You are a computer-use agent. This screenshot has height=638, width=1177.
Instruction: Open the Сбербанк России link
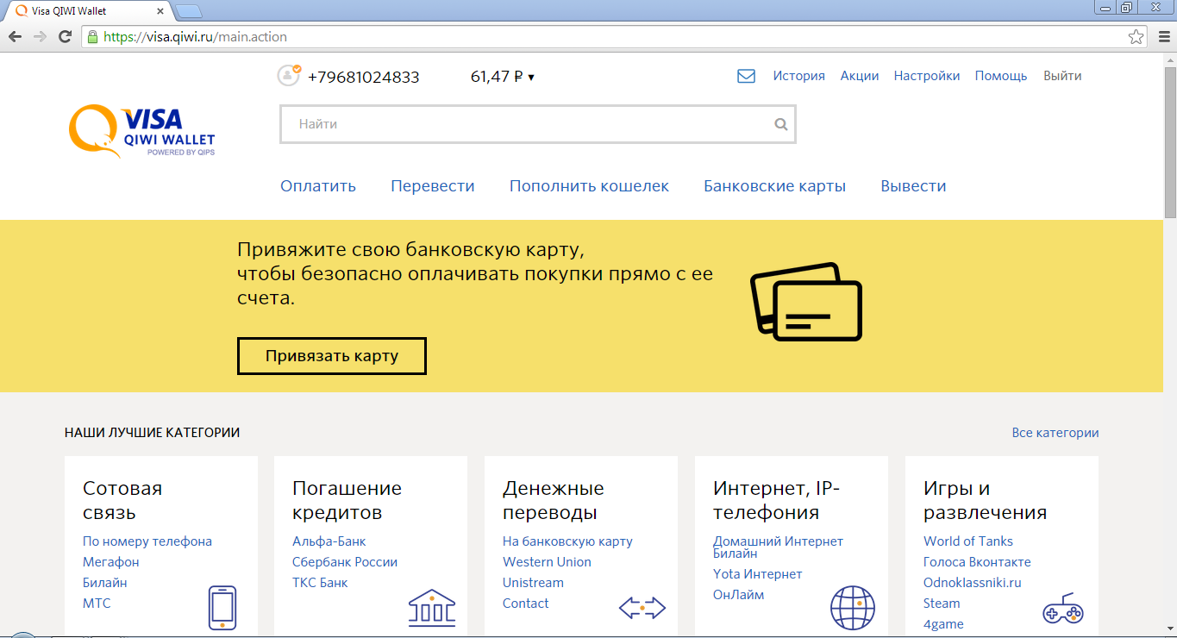point(345,562)
